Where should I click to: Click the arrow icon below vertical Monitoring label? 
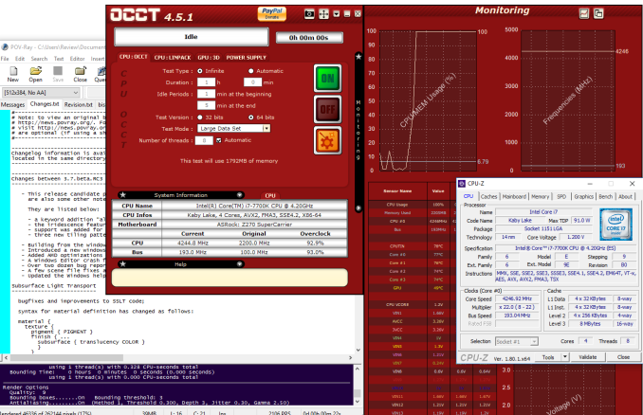tap(358, 208)
